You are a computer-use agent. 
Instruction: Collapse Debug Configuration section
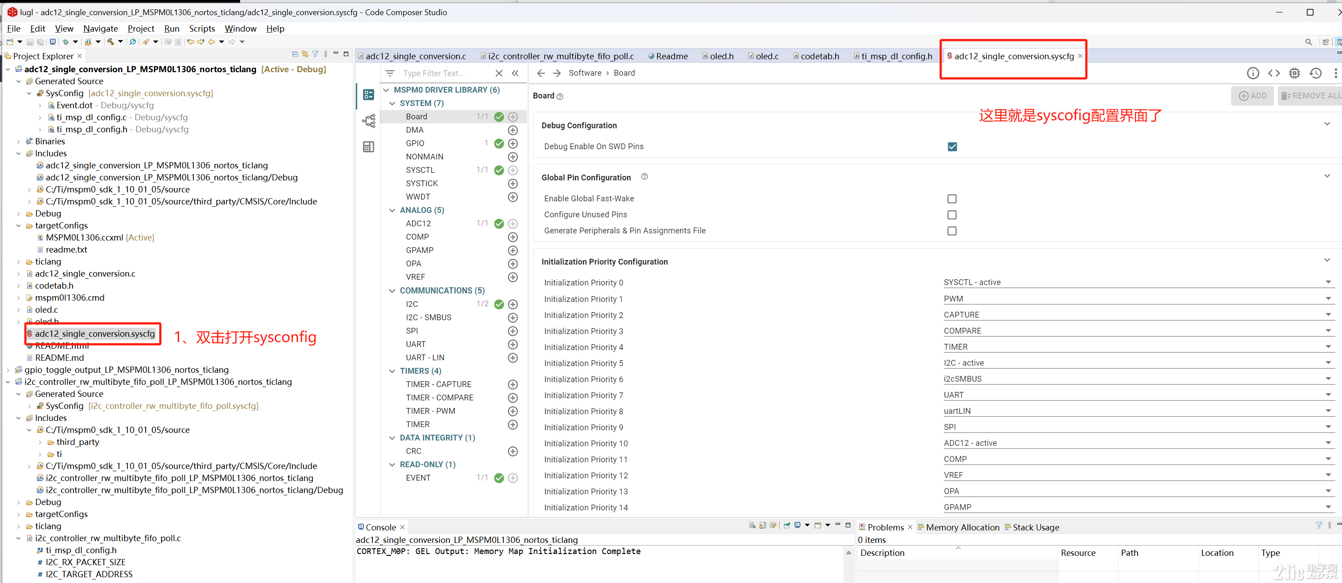[1326, 124]
